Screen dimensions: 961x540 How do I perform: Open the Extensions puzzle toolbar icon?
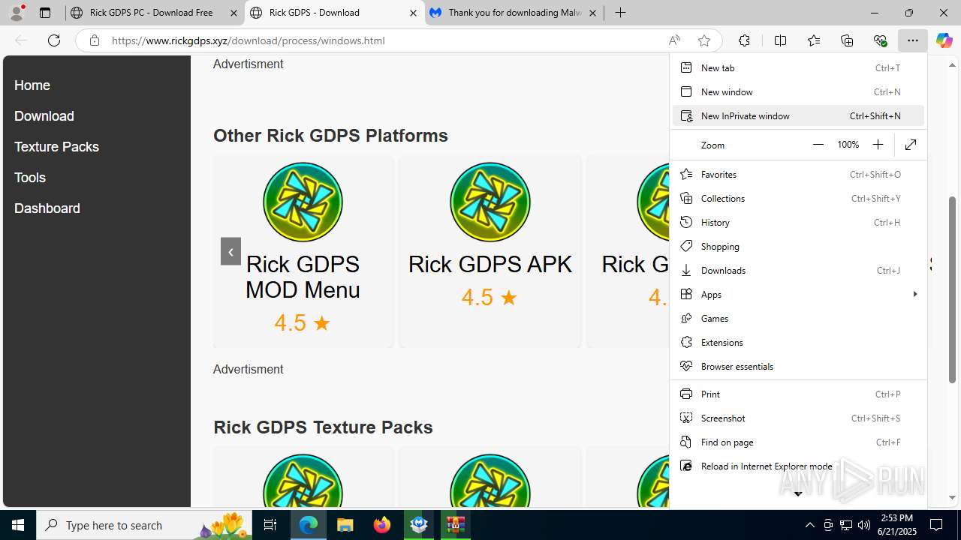(x=744, y=40)
